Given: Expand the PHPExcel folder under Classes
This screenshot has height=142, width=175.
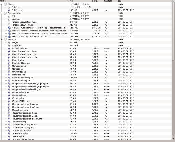Looking at the screenshot, I should [x=5, y=7].
